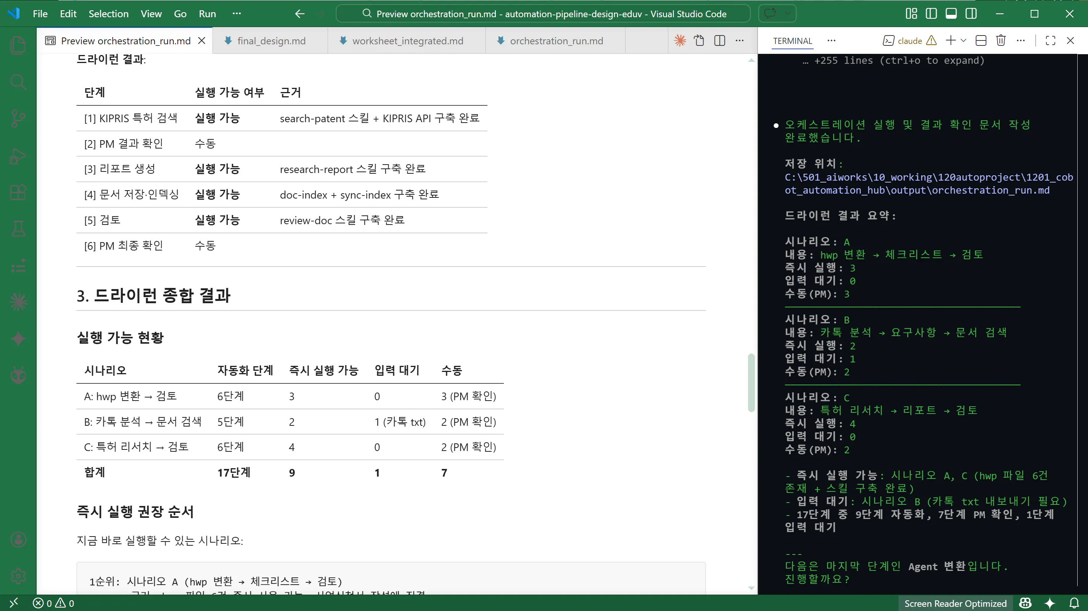The width and height of the screenshot is (1088, 611).
Task: Click the split terminal icon
Action: [981, 40]
